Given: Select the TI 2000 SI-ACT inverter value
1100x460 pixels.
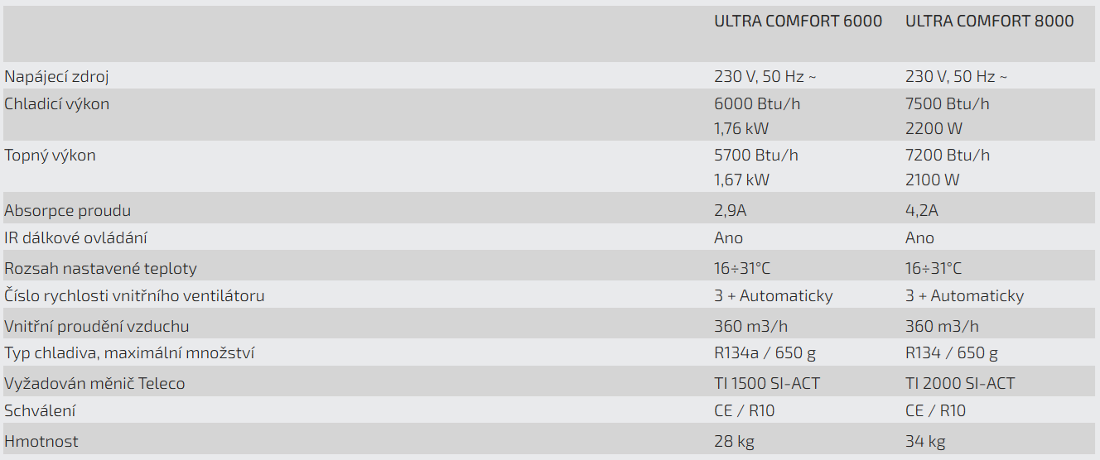Looking at the screenshot, I should 960,384.
